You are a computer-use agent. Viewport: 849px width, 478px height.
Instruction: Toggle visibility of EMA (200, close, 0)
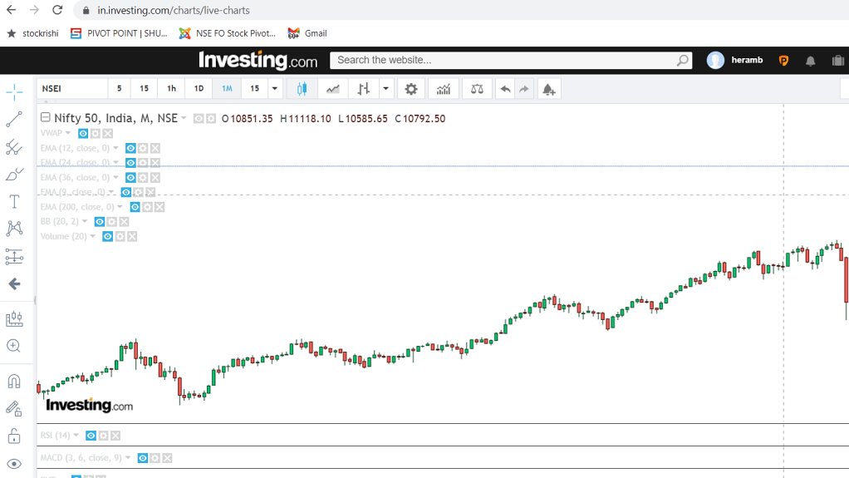(x=135, y=207)
